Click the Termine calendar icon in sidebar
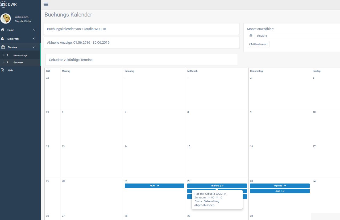The width and height of the screenshot is (340, 220). coord(3,47)
